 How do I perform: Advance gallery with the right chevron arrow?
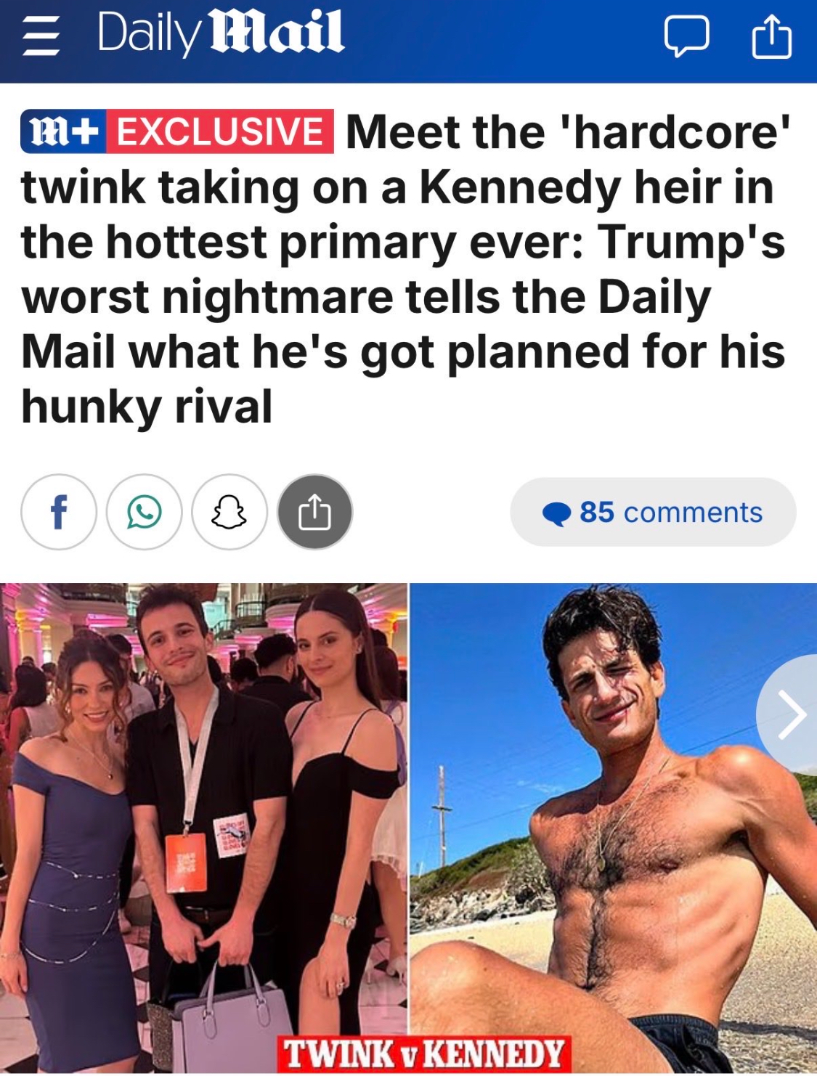click(789, 714)
